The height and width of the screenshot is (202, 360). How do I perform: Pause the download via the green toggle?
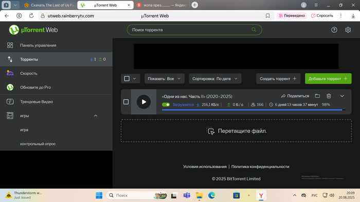click(166, 105)
